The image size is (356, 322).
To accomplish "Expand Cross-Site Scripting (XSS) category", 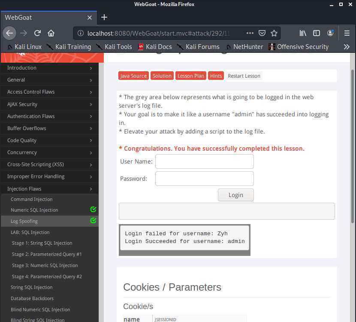I will tap(49, 164).
